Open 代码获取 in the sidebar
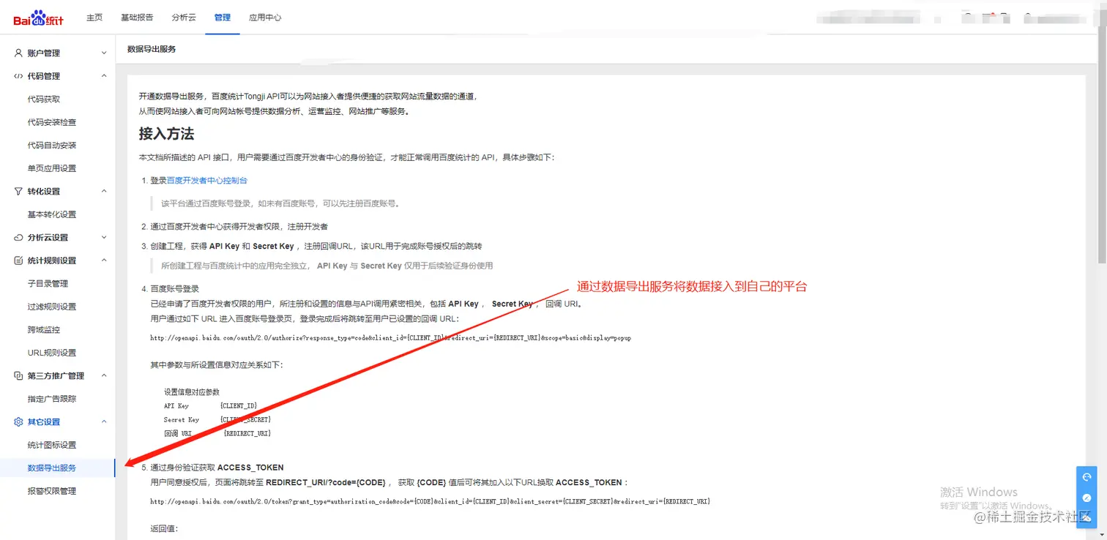 [x=44, y=100]
